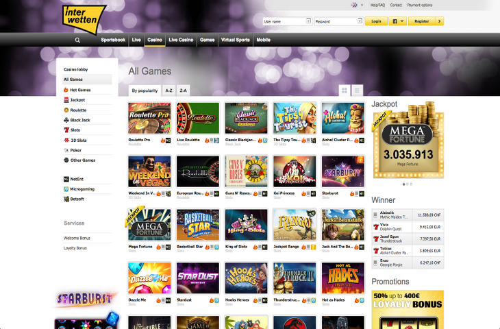Click provider icon beside Jackpot Rango
Screen dimensions: 500x329
click(314, 247)
